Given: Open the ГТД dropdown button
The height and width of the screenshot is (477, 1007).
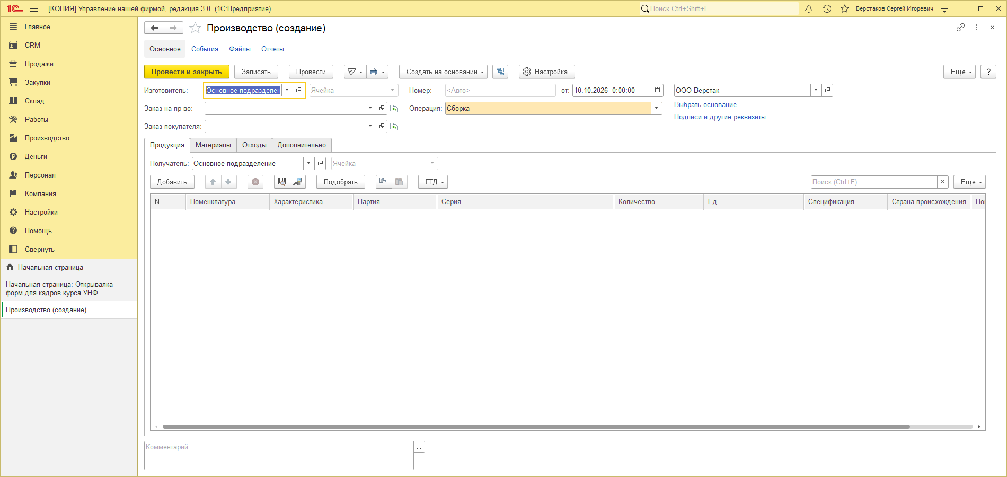Looking at the screenshot, I should 433,182.
